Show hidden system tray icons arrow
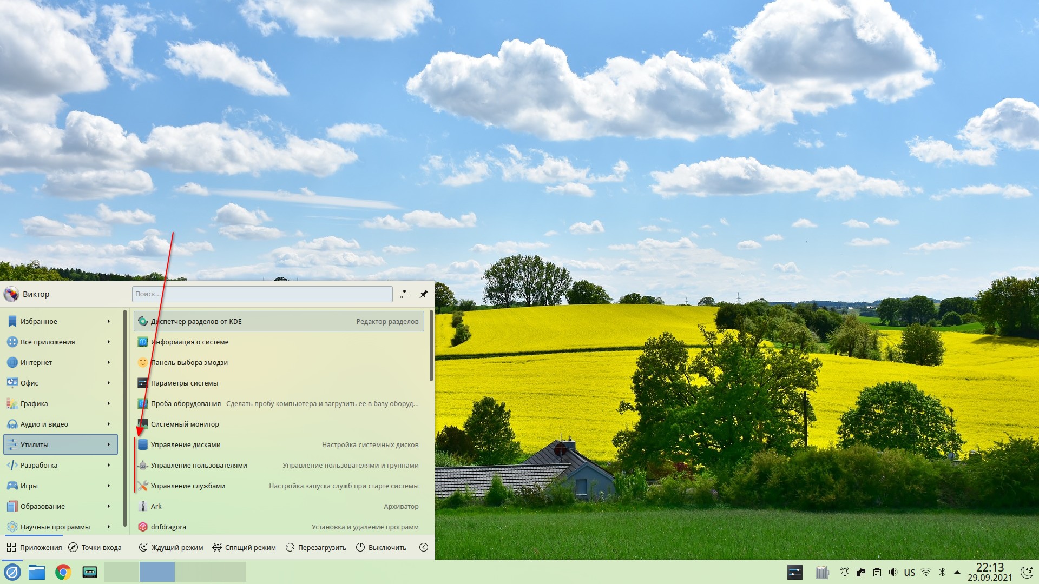Viewport: 1039px width, 584px height. click(957, 572)
